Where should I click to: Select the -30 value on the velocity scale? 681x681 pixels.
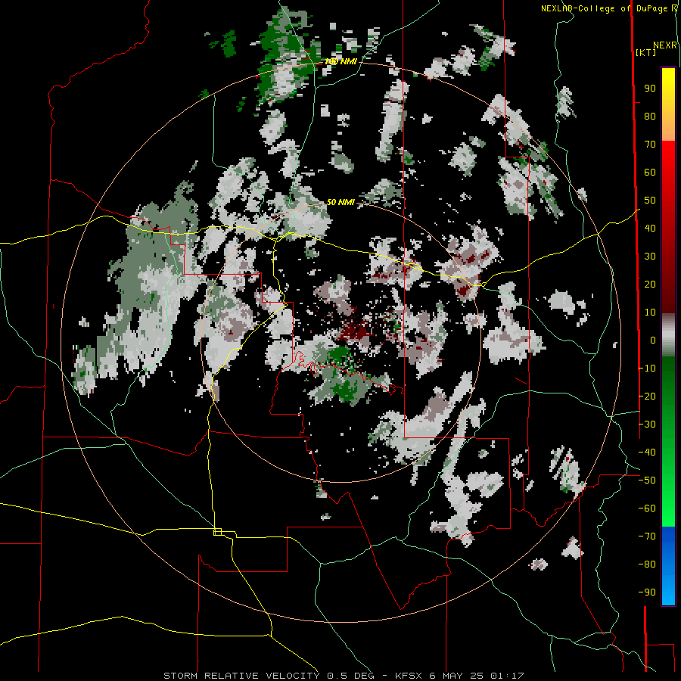[647, 424]
